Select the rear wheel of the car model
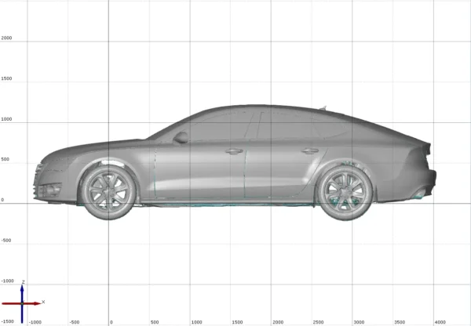This screenshot has width=471, height=326. (345, 192)
